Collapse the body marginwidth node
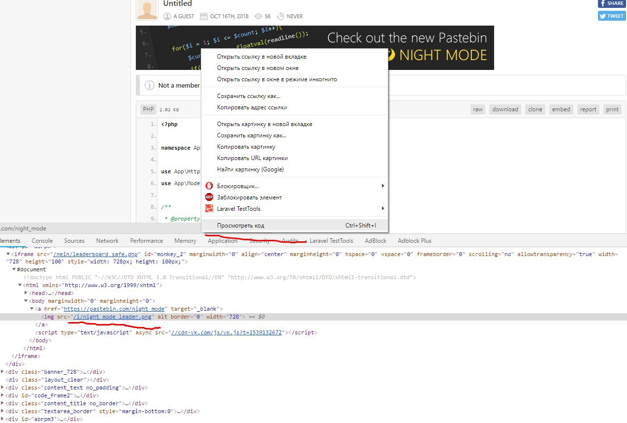Screen dimensions: 627x423 [26, 301]
